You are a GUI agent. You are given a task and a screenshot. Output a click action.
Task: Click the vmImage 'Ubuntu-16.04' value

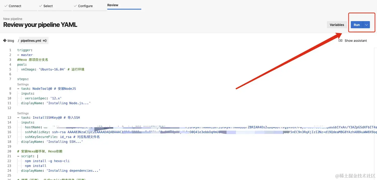pos(52,69)
